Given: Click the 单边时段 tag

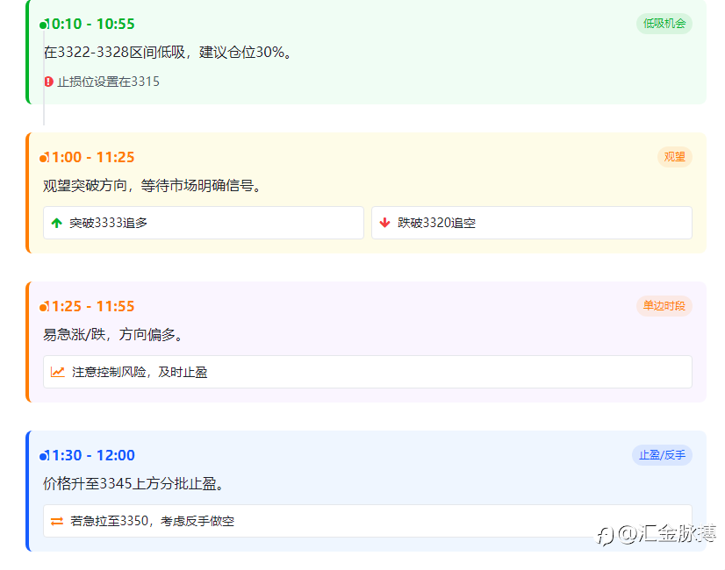Looking at the screenshot, I should coord(664,306).
